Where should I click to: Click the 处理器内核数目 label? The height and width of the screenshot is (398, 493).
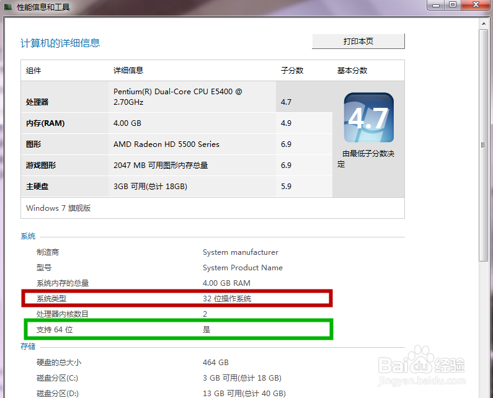coord(62,314)
